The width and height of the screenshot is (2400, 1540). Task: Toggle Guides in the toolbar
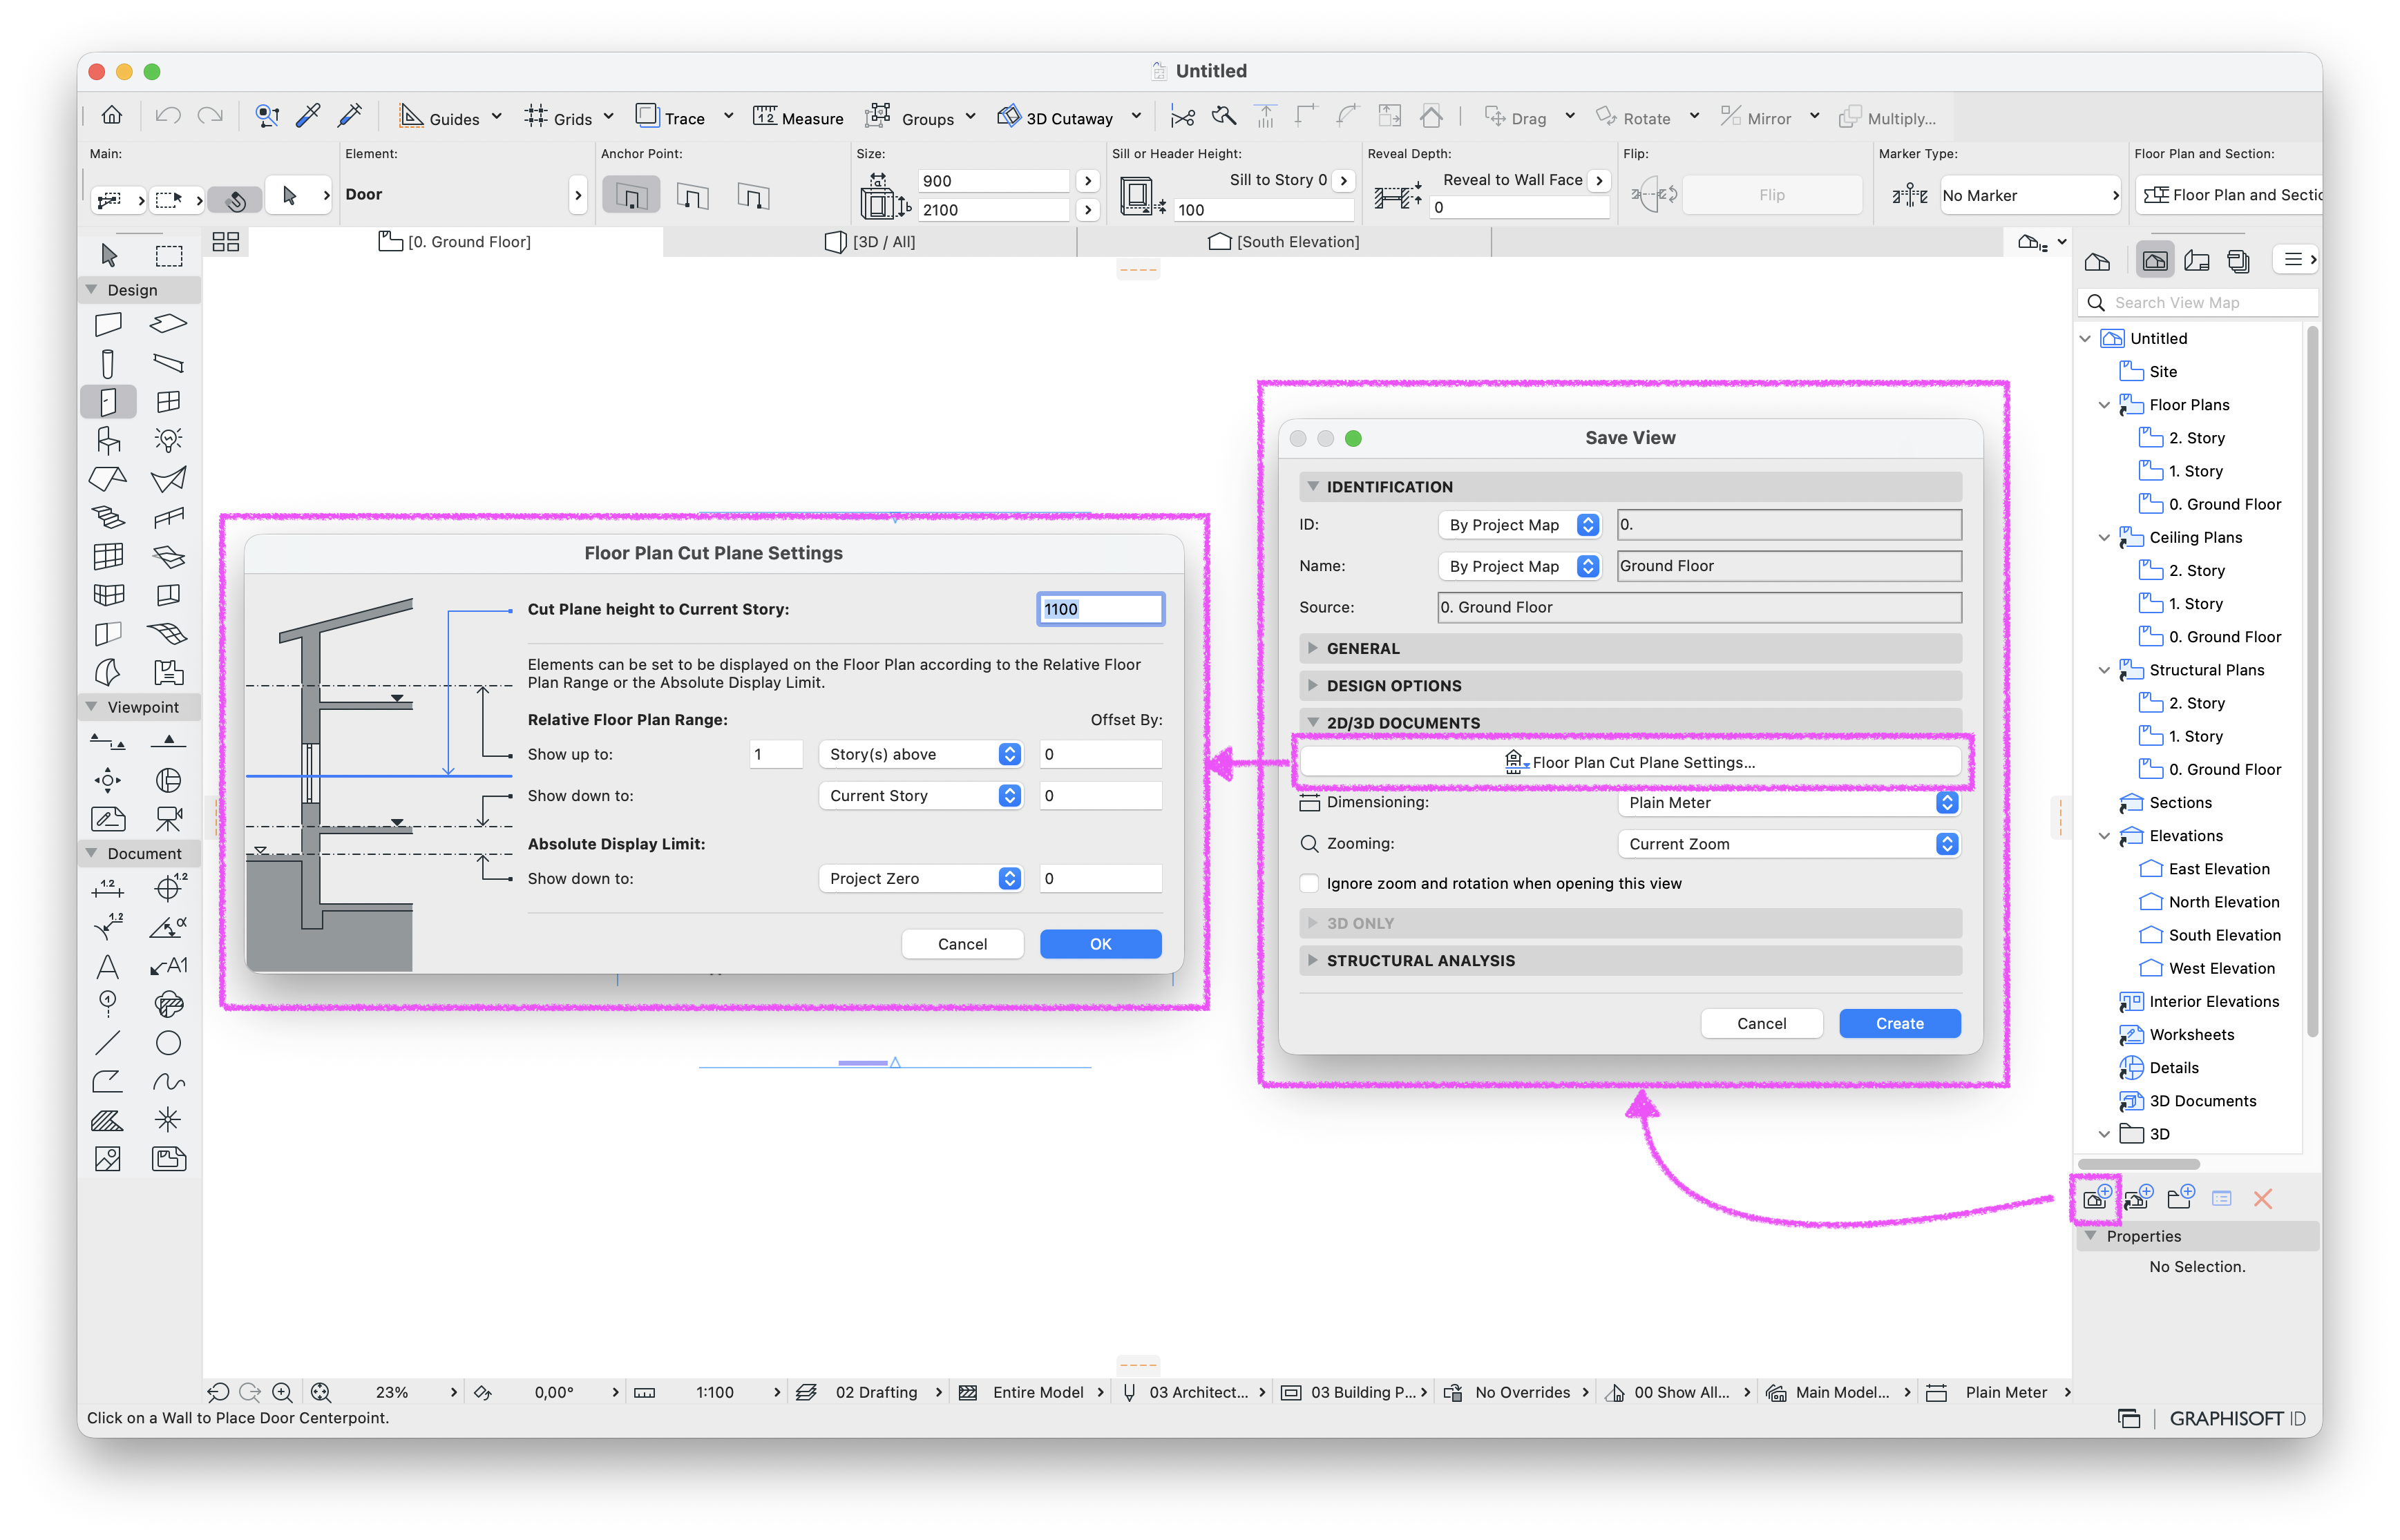click(439, 117)
